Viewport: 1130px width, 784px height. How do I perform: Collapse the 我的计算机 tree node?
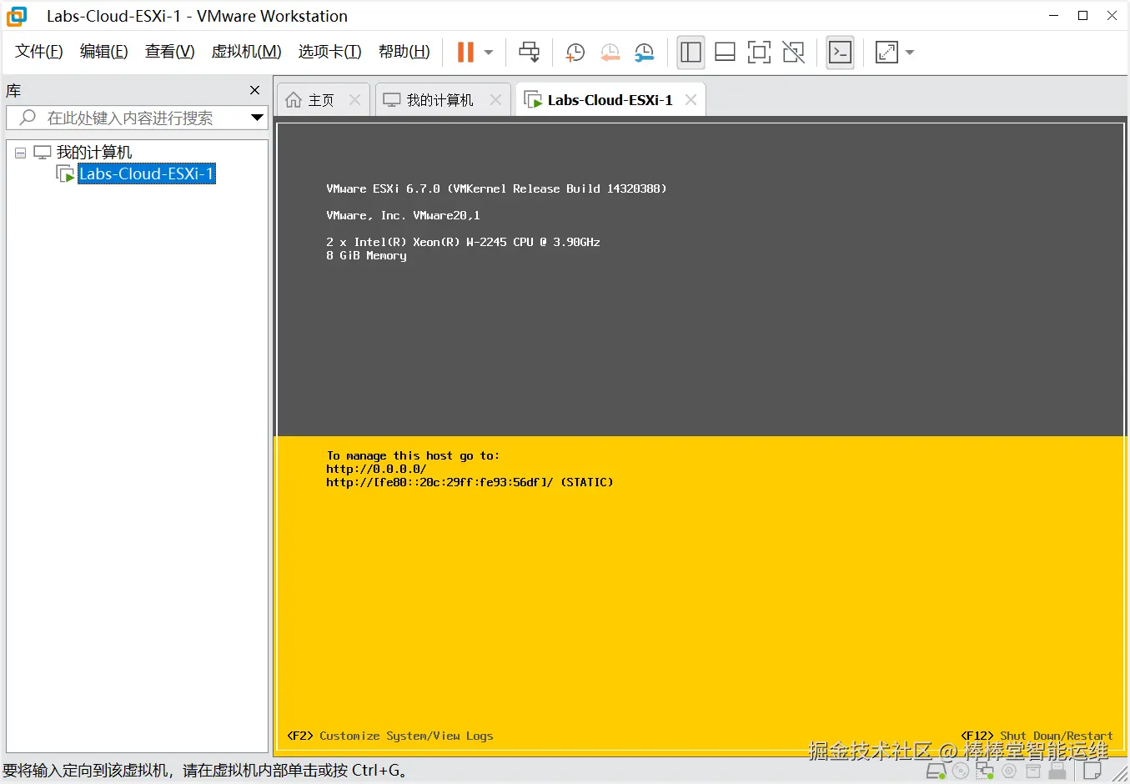(x=21, y=153)
